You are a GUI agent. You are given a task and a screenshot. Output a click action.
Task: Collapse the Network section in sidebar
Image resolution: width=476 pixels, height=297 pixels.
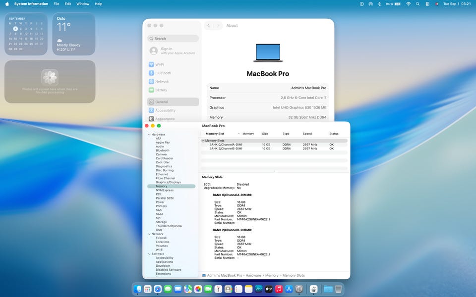tap(149, 234)
